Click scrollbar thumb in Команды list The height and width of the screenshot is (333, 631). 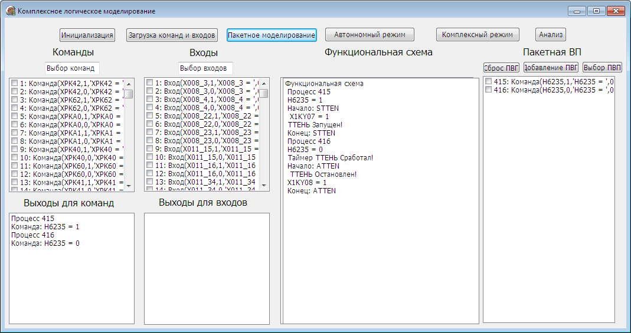[x=129, y=94]
